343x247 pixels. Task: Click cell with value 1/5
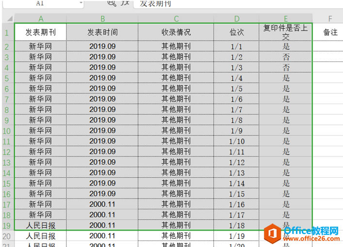point(236,89)
